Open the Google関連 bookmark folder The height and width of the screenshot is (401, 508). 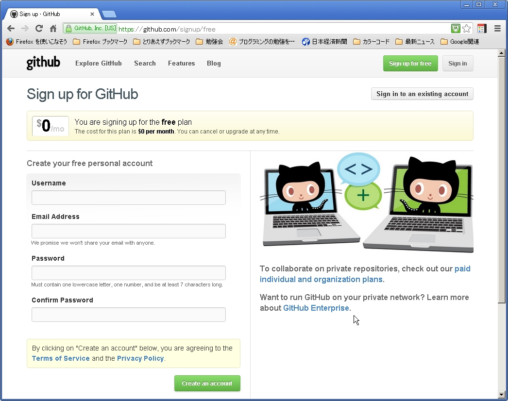(460, 41)
